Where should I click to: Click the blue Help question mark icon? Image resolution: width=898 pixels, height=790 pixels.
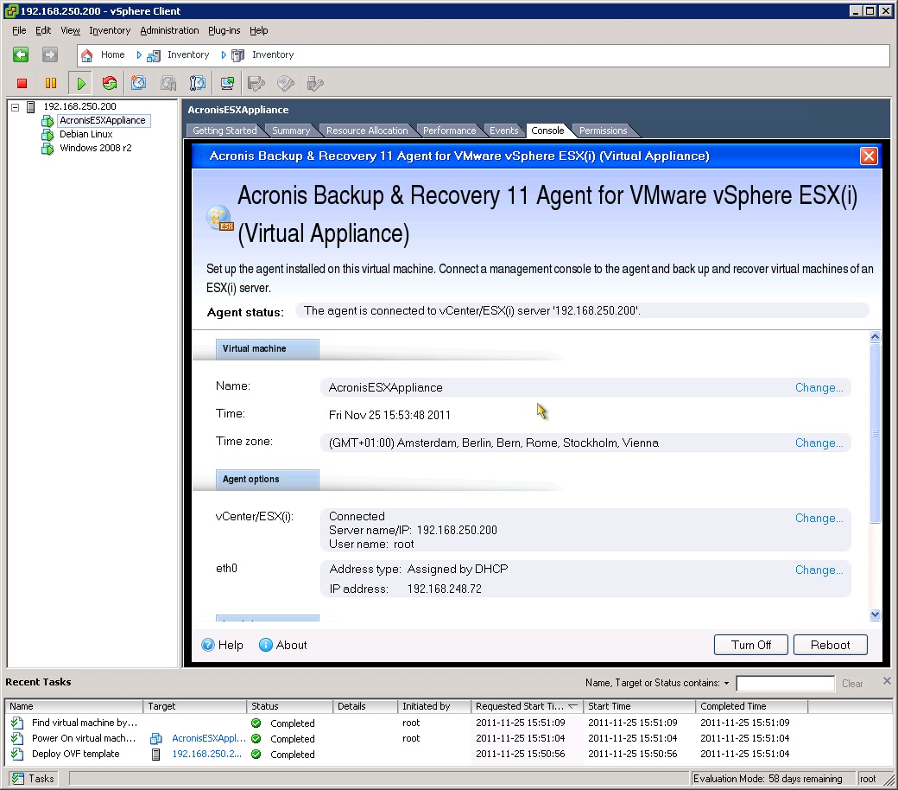point(208,645)
